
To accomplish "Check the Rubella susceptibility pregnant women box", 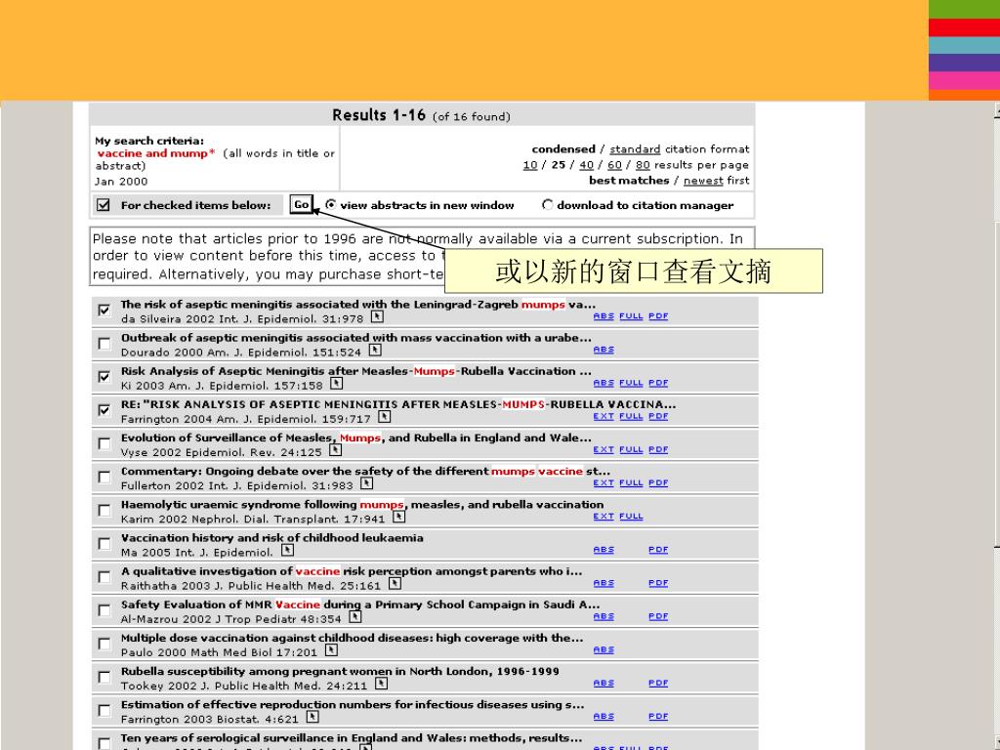I will point(104,678).
